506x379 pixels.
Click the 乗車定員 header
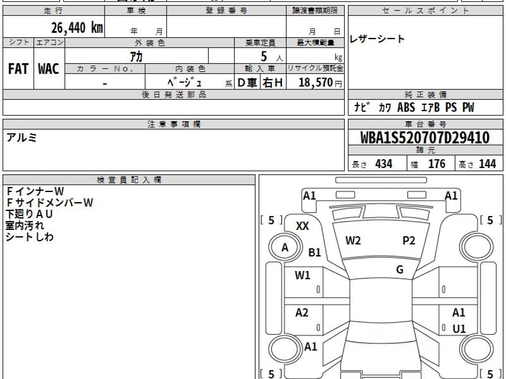260,43
